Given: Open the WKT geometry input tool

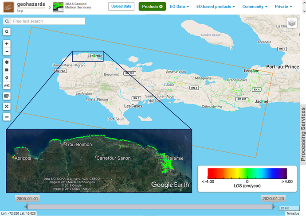Looking at the screenshot, I should [7, 85].
